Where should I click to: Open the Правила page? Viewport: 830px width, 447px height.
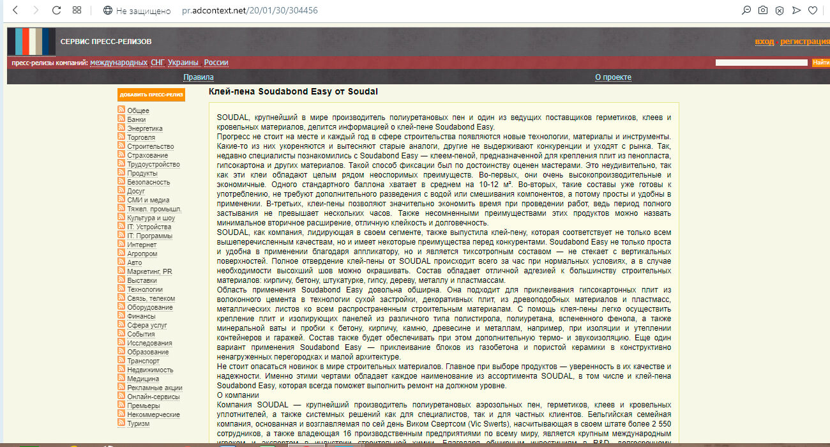(199, 77)
